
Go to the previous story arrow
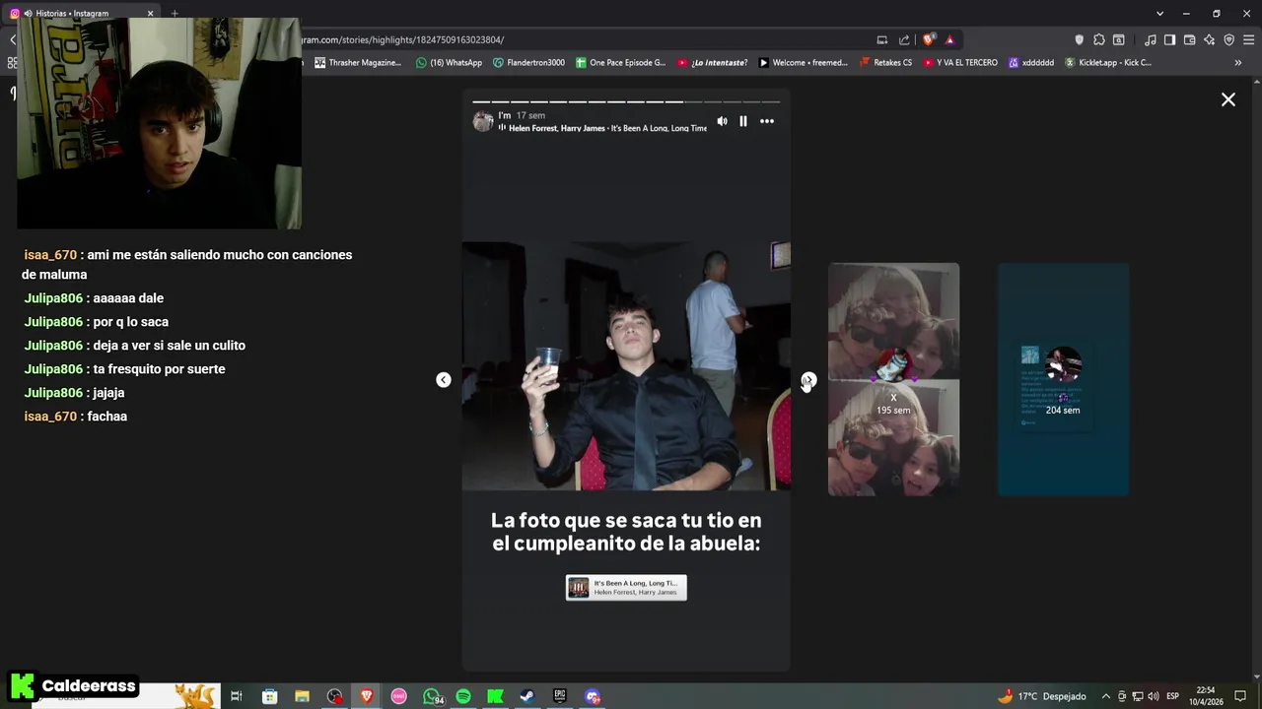[444, 380]
